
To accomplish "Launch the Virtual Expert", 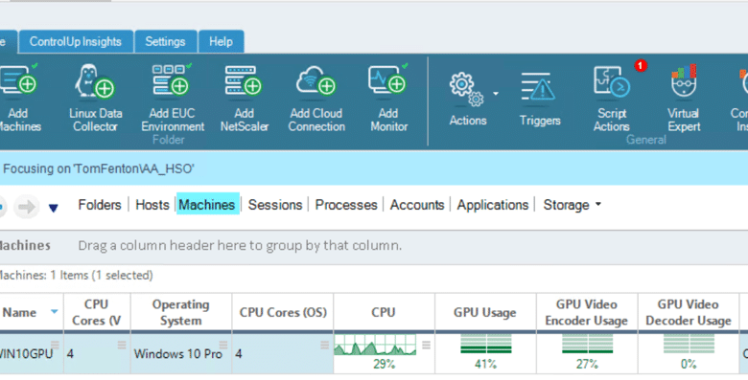I will 684,98.
